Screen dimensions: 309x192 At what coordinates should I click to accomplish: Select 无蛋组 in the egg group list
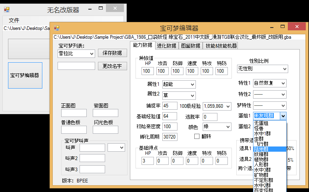(x=269, y=123)
